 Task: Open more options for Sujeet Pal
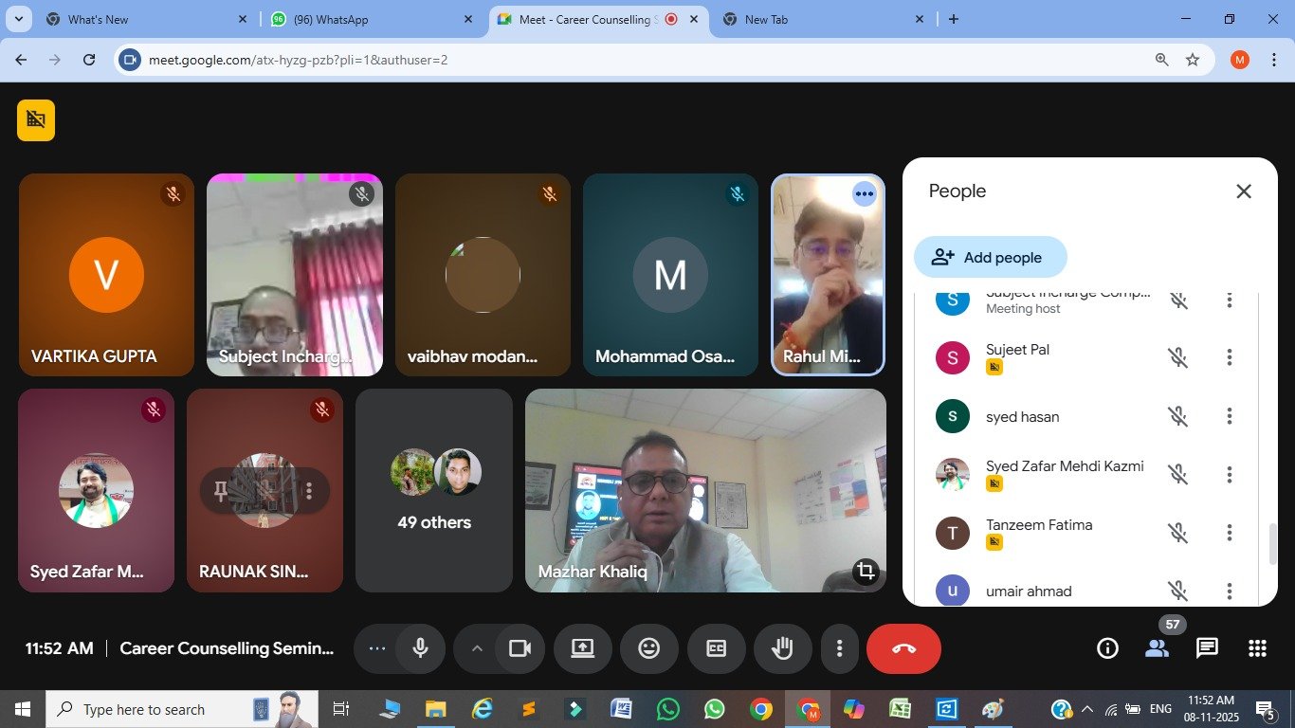(1229, 357)
